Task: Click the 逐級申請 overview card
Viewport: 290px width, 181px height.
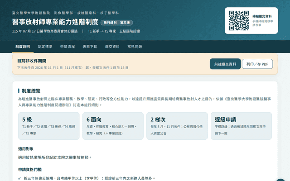Action: coord(241,126)
